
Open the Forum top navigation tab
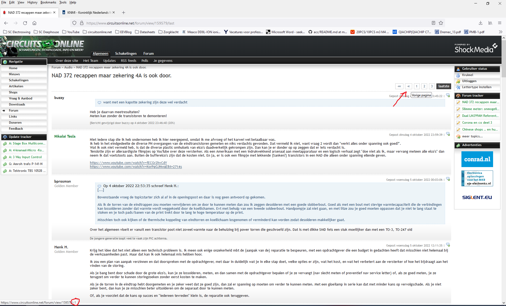[x=148, y=53]
